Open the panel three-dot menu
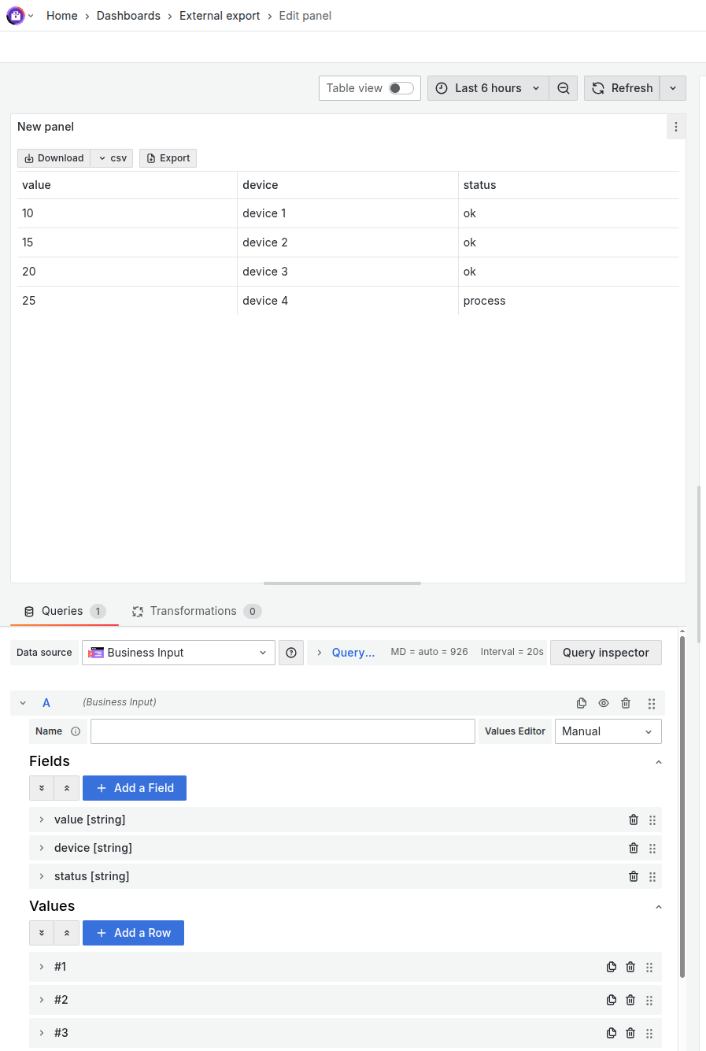706x1051 pixels. (675, 127)
